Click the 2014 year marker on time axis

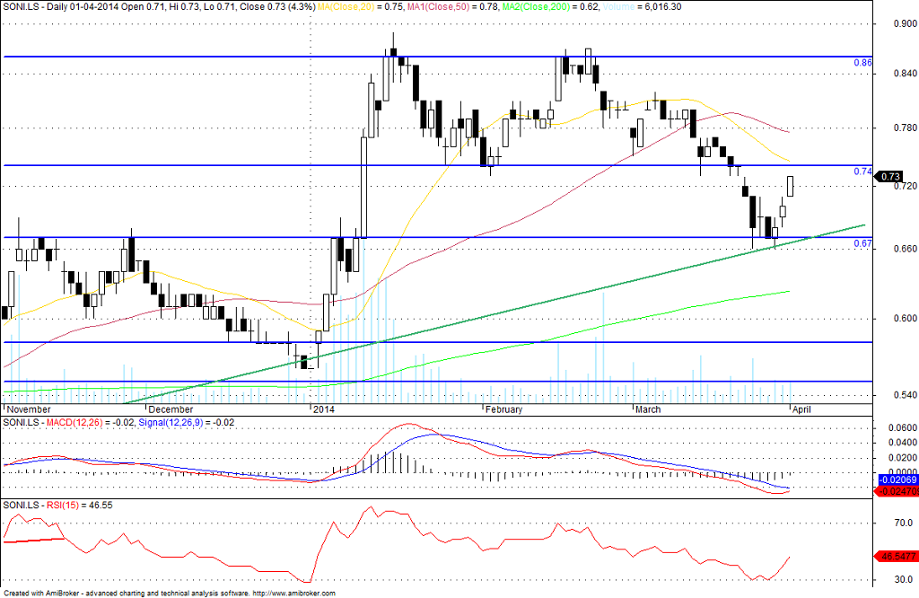click(x=323, y=409)
